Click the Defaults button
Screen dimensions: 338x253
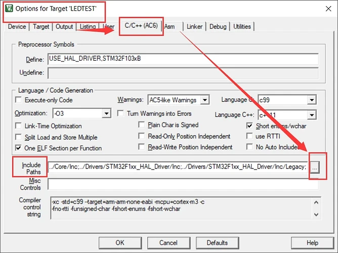[217, 243]
